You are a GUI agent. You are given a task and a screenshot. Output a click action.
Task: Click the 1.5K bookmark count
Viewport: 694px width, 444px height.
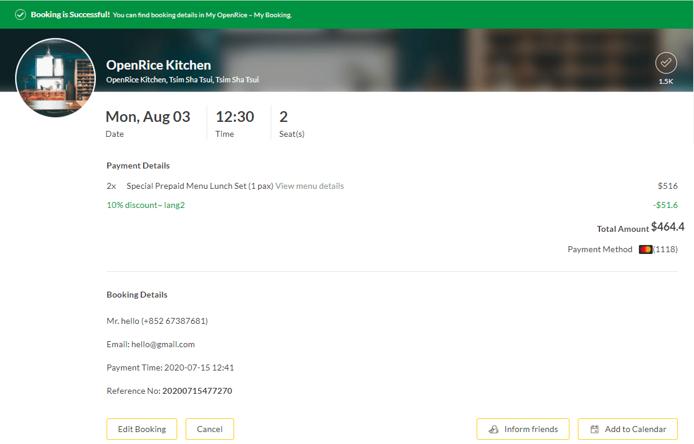[x=666, y=81]
